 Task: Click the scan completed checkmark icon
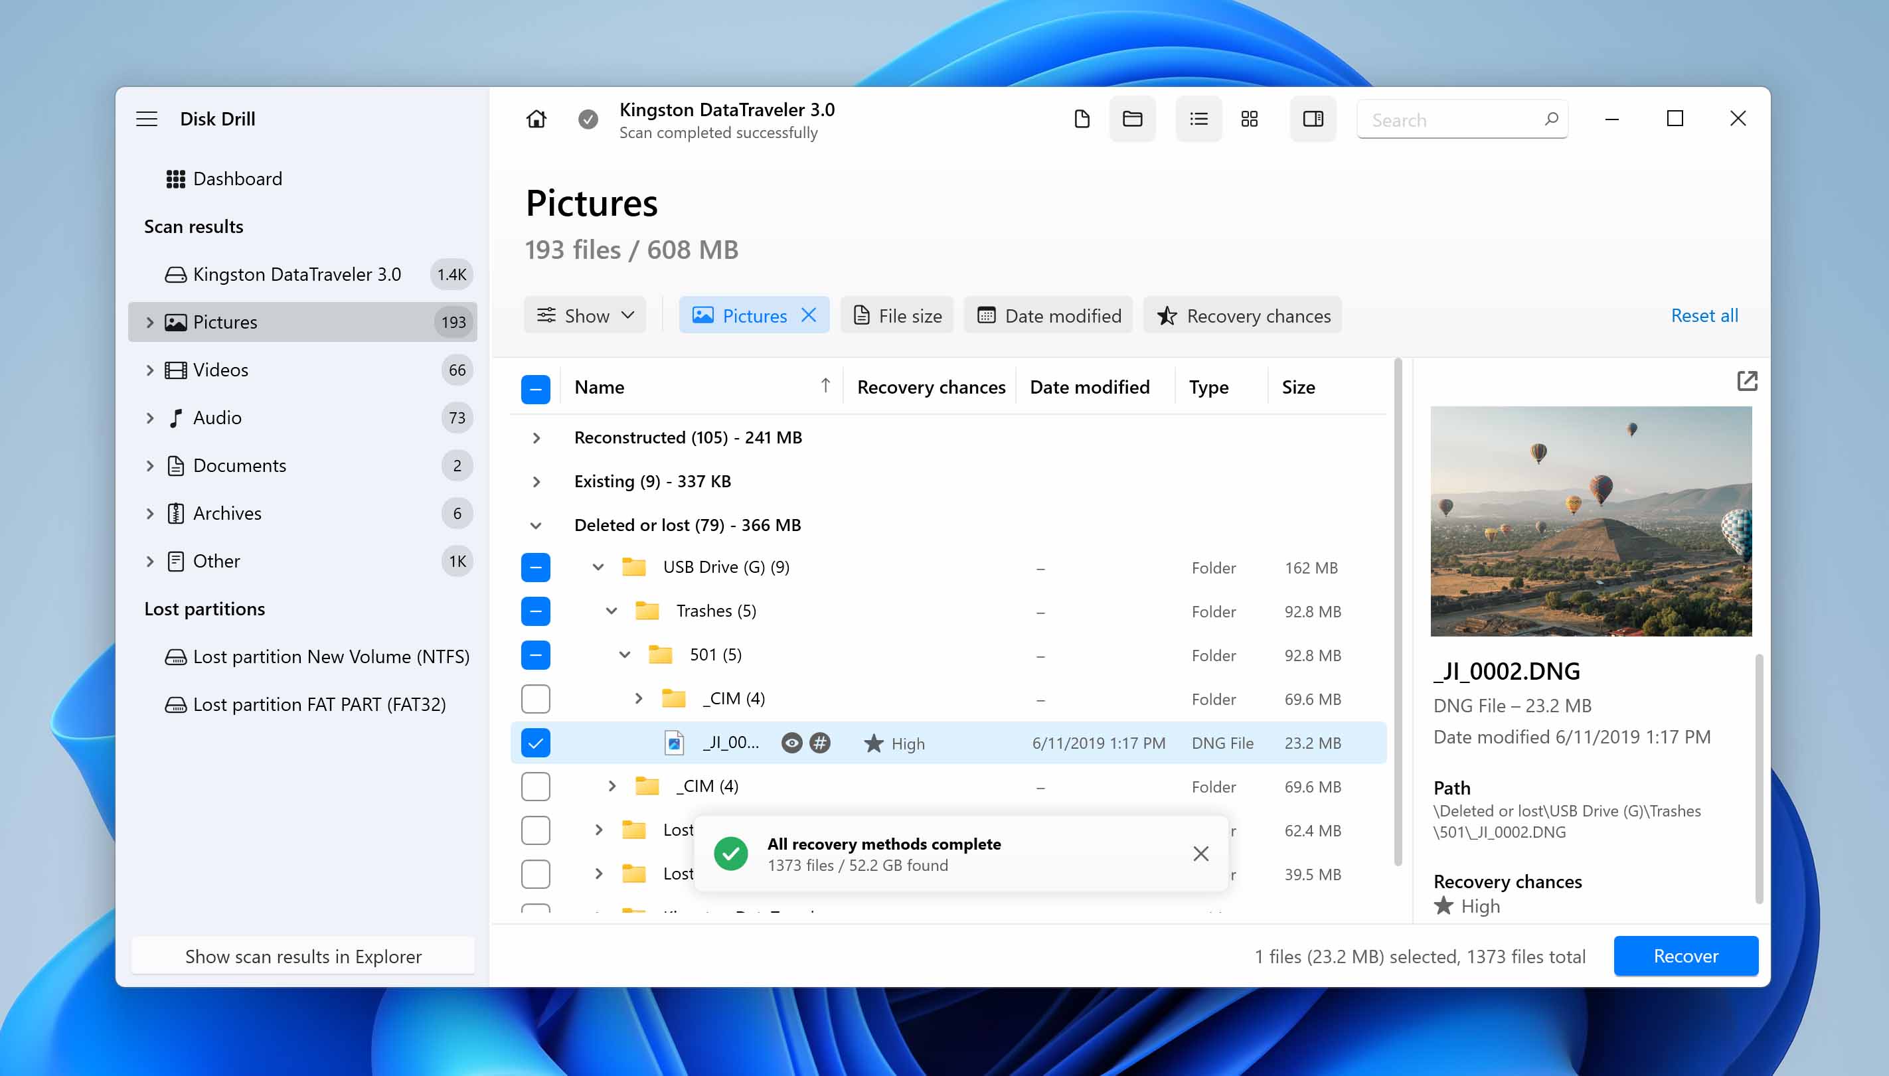pos(588,119)
